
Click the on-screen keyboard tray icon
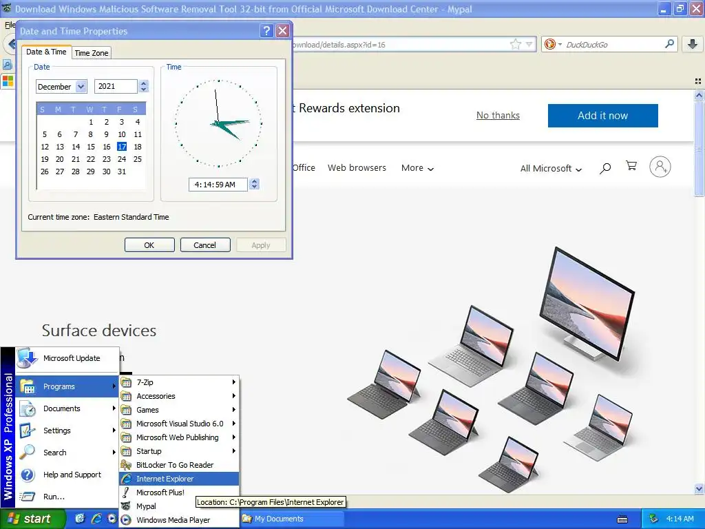(x=622, y=519)
